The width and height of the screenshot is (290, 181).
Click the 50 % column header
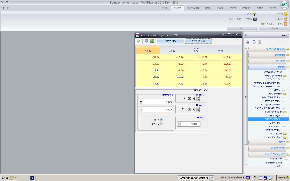point(148,50)
